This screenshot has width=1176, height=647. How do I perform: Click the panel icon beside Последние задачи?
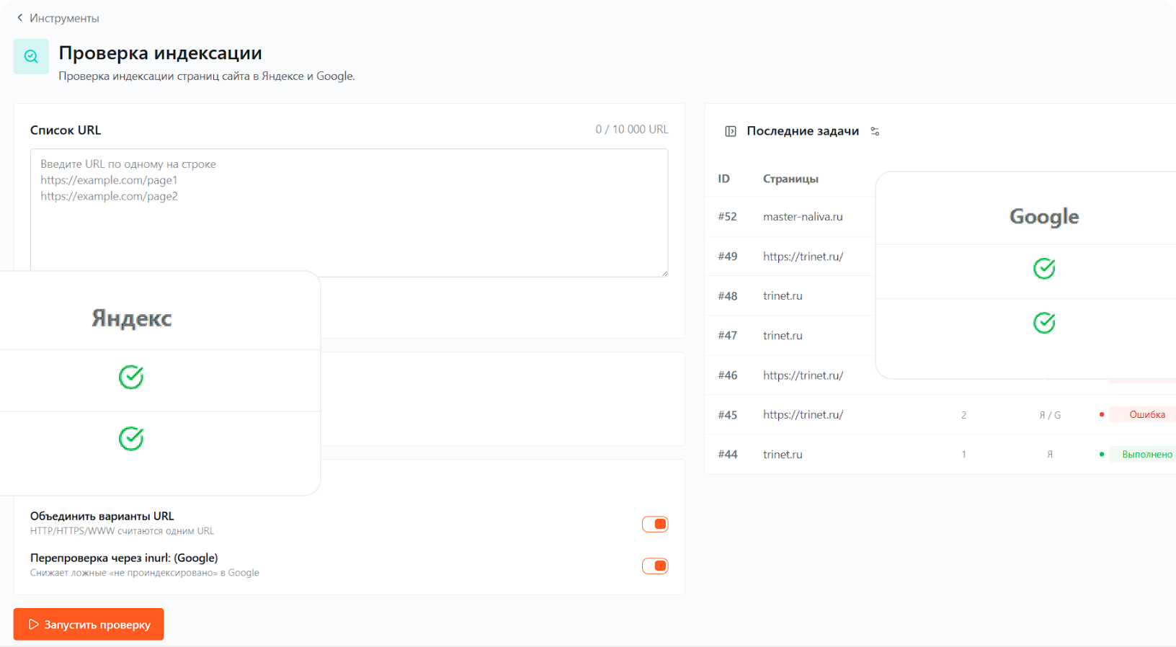click(730, 131)
